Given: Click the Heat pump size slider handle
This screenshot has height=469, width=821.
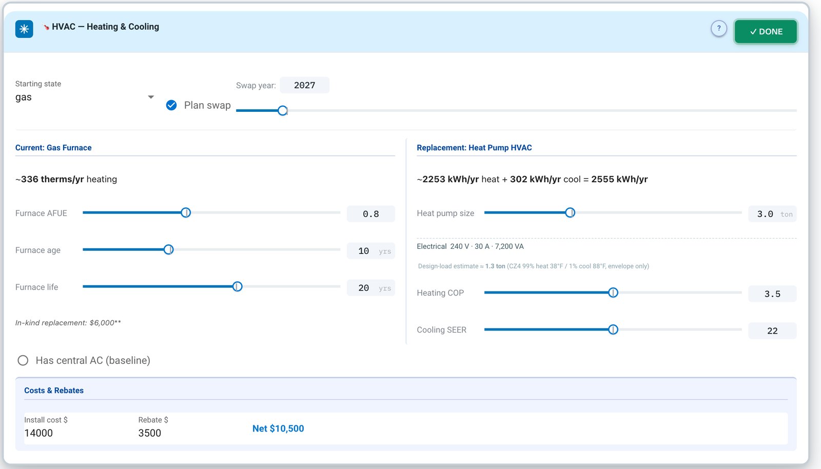Looking at the screenshot, I should point(570,212).
